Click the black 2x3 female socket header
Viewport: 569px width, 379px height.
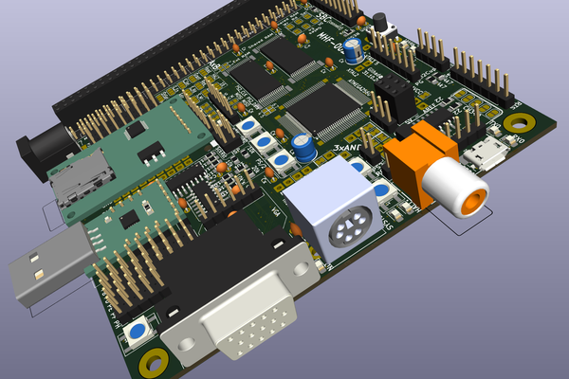pos(390,93)
